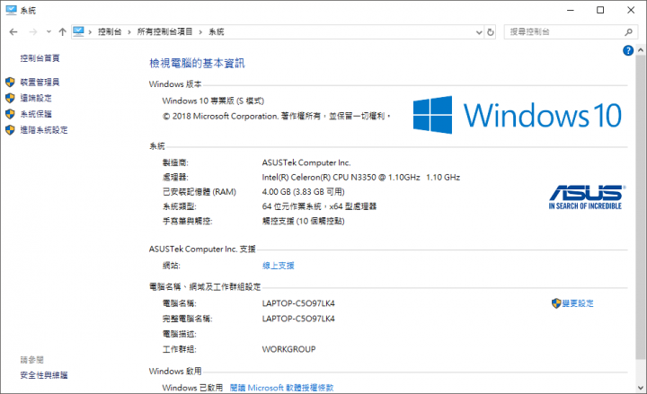Open help via blue question mark
Image resolution: width=647 pixels, height=394 pixels.
(628, 50)
